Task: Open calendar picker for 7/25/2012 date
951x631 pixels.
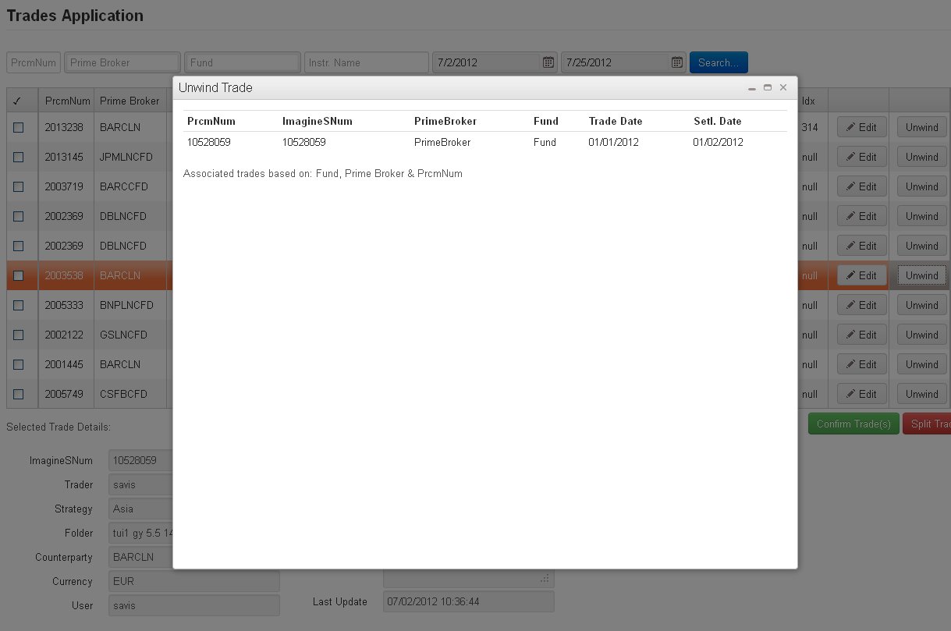Action: [x=677, y=62]
